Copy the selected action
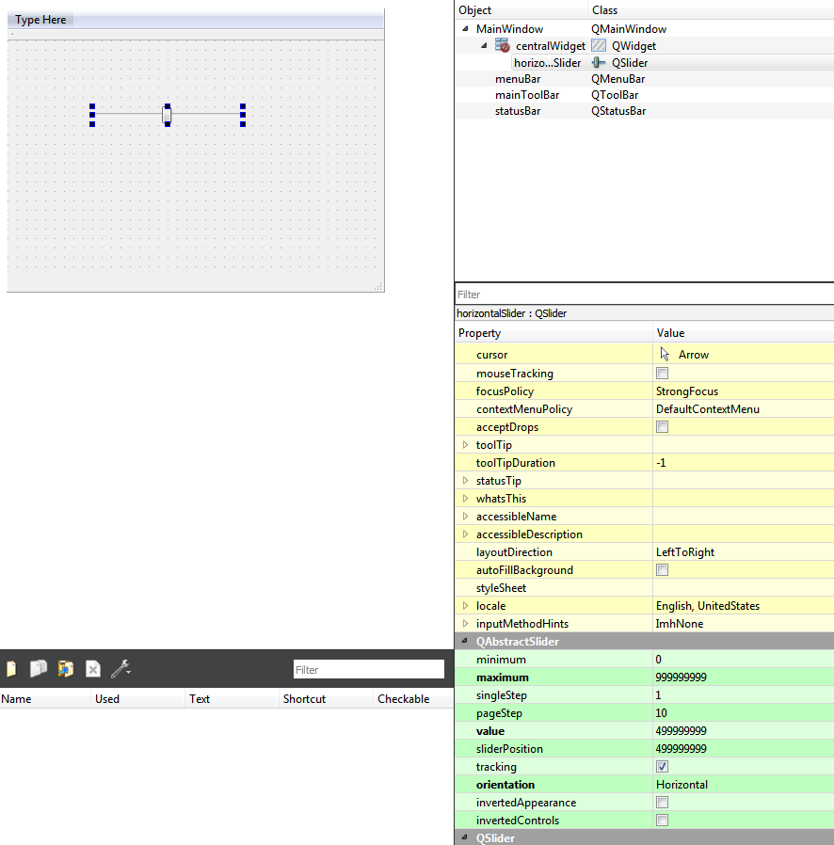 [x=38, y=669]
